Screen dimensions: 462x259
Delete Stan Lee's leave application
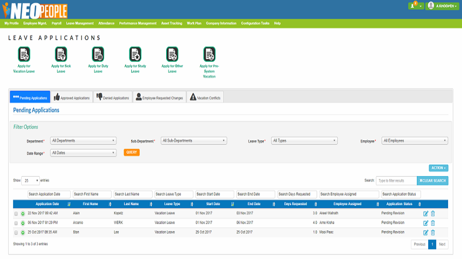[433, 233]
